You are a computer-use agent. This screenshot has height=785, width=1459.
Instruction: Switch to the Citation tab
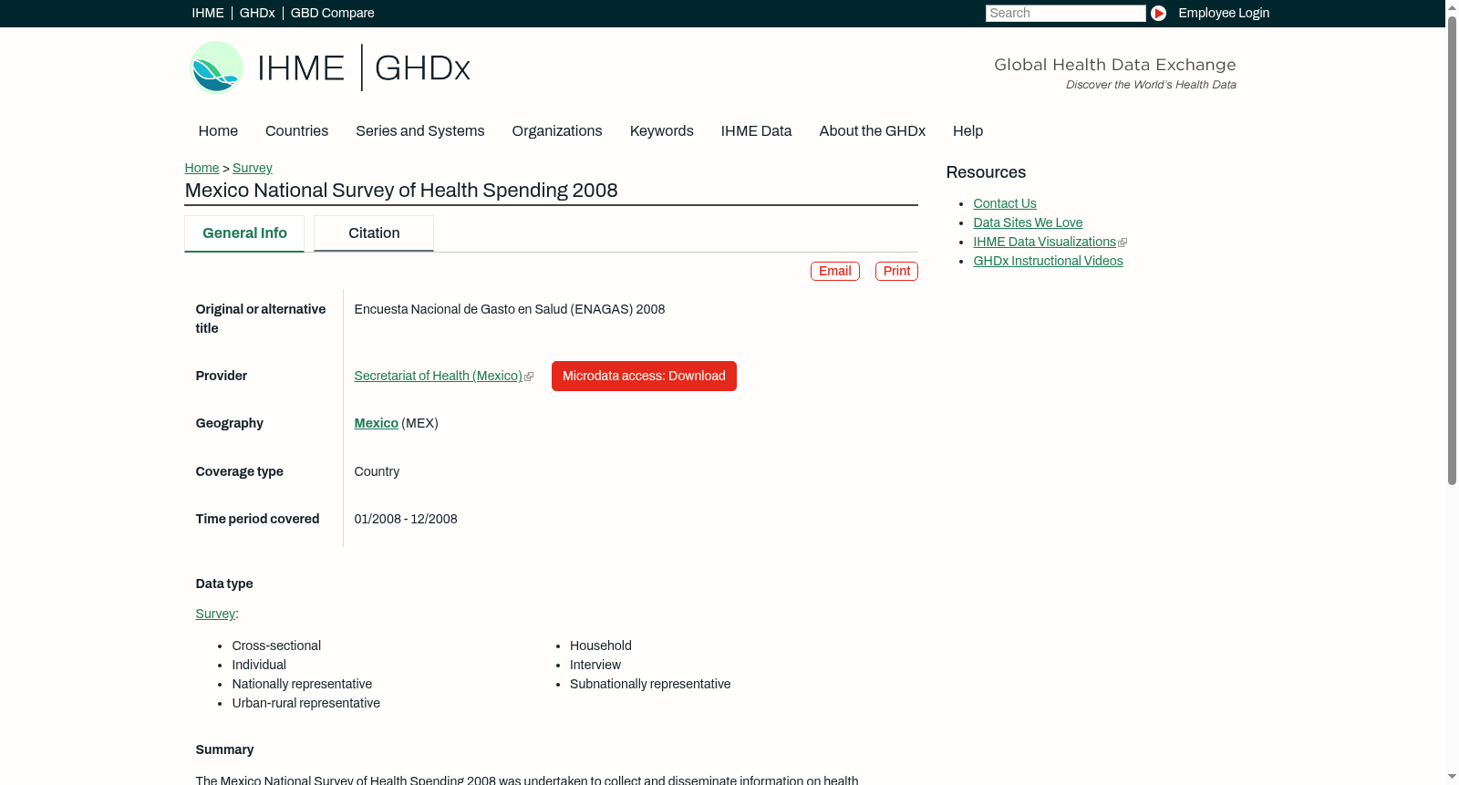[374, 233]
